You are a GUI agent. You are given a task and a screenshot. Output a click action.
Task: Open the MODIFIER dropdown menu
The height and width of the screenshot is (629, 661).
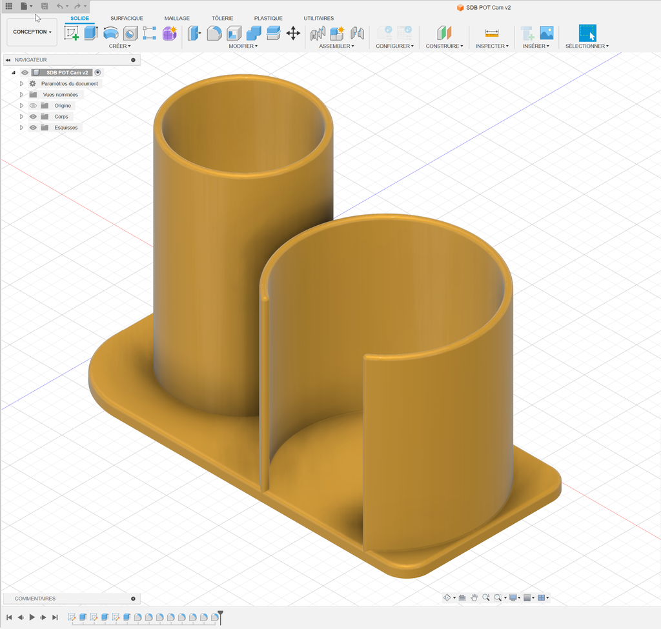(x=243, y=46)
